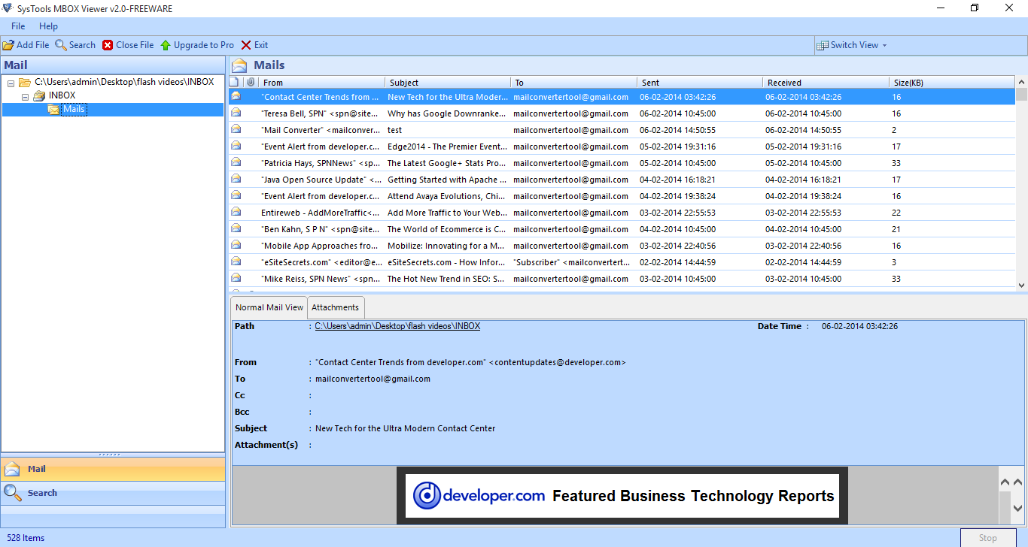Click envelope icon of Teresa Bell mail
Screen dimensions: 1028x547
click(x=236, y=113)
